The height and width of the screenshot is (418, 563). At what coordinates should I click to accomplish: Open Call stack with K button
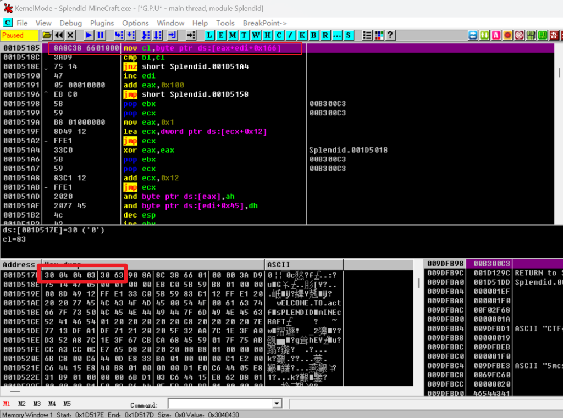(302, 35)
